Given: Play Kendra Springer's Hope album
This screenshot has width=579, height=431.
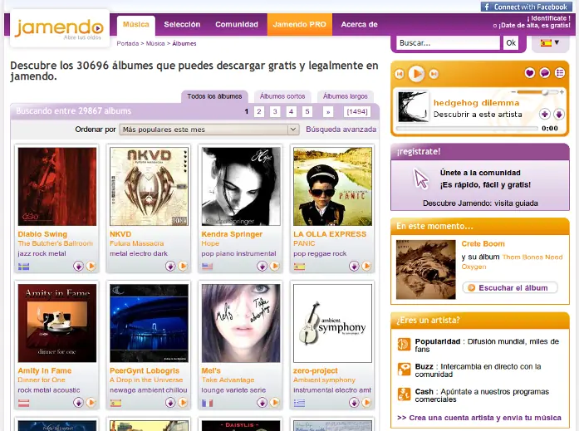Looking at the screenshot, I should (275, 266).
